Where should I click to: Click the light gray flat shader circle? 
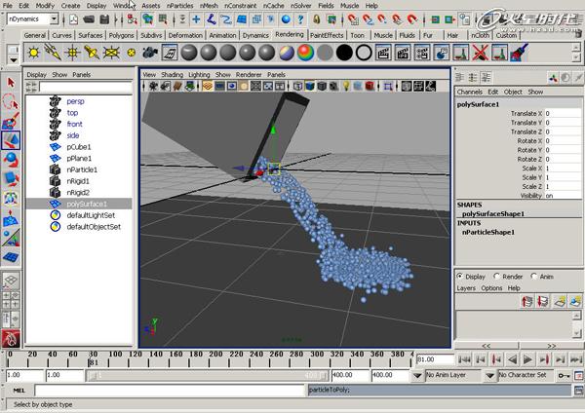point(325,53)
